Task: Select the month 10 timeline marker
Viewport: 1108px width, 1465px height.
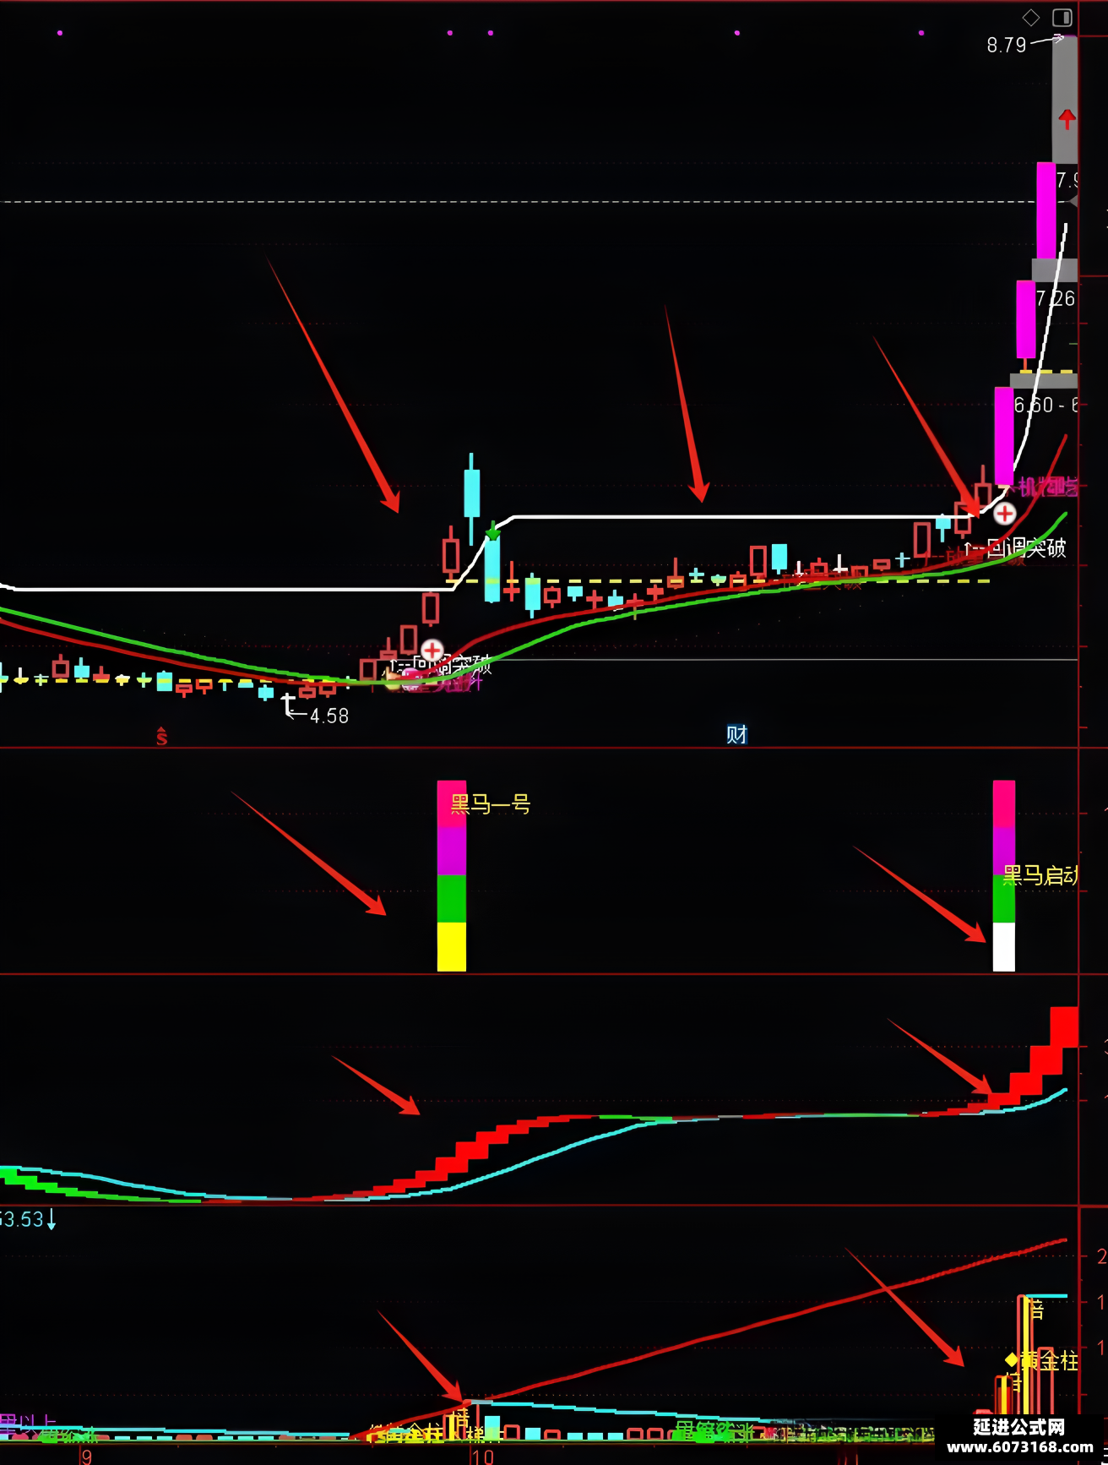Action: [x=482, y=1457]
